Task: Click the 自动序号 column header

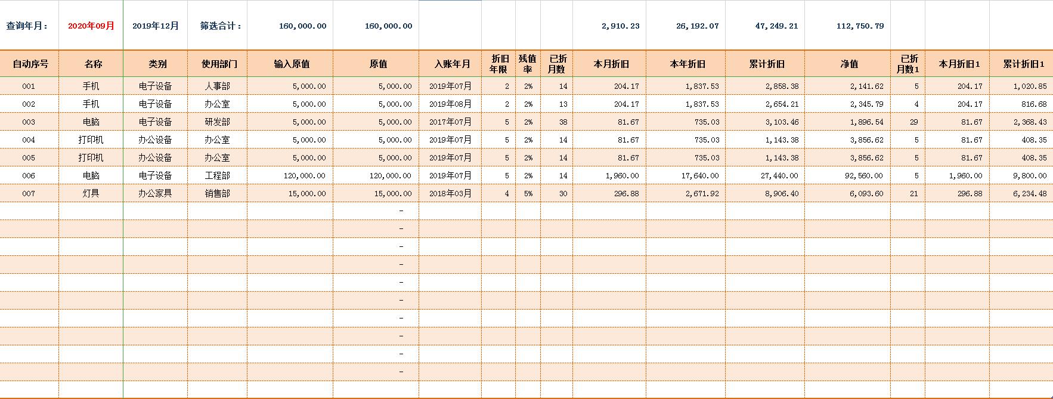Action: tap(30, 64)
